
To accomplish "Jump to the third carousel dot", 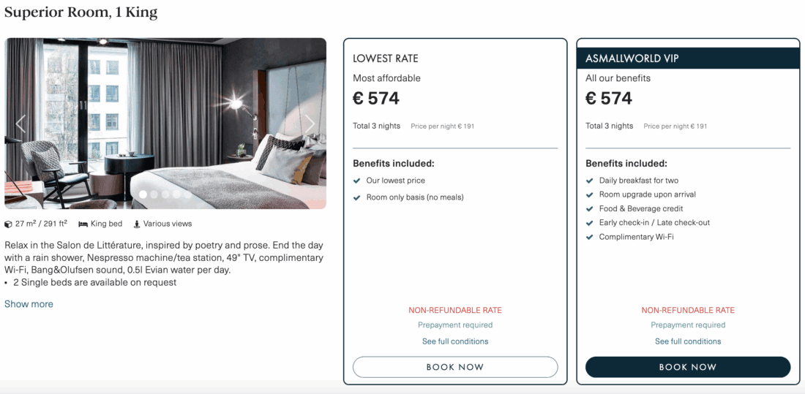I will tap(165, 194).
